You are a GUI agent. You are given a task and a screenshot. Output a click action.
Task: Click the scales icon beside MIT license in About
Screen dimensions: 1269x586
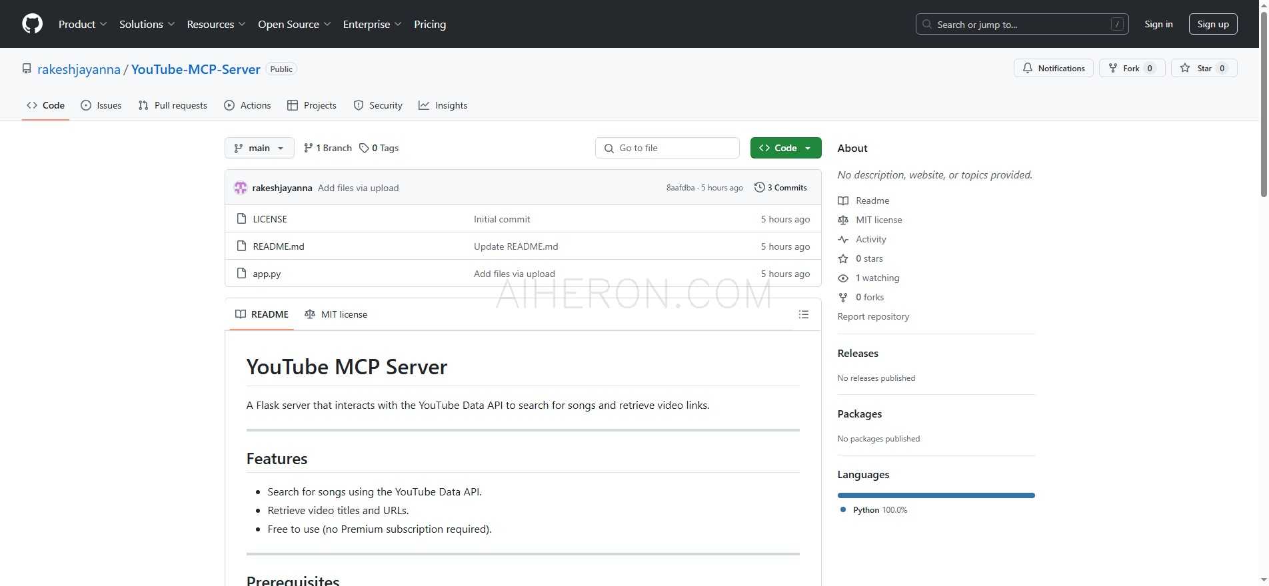coord(843,220)
